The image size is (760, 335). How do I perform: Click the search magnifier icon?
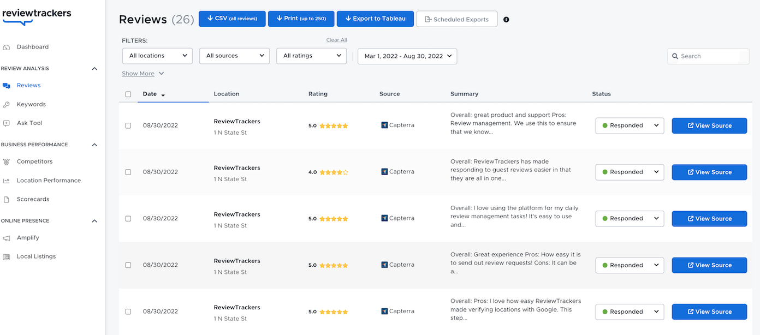[675, 56]
